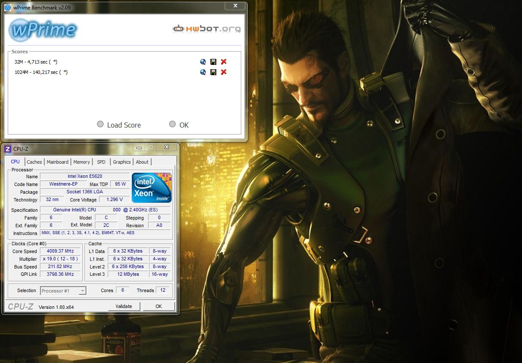Save the 1024M score with floppy icon
522x363 pixels.
(213, 72)
